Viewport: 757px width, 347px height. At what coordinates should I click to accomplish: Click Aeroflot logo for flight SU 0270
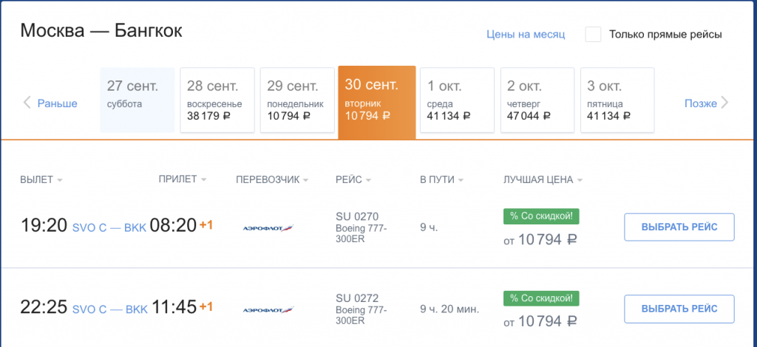[x=268, y=227]
